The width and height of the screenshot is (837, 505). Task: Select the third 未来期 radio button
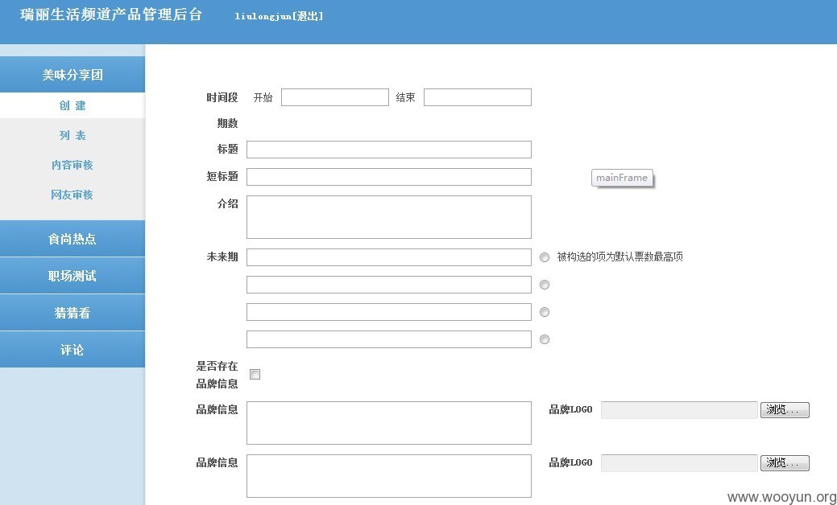[545, 312]
